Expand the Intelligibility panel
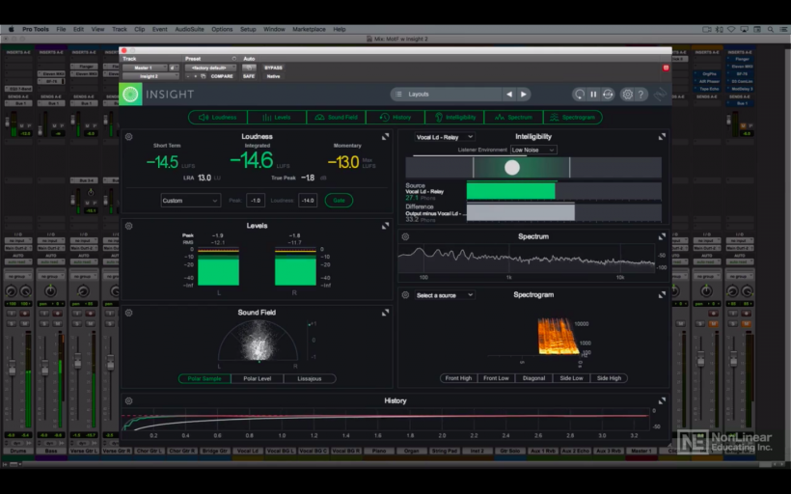Viewport: 791px width, 494px height. pos(662,137)
